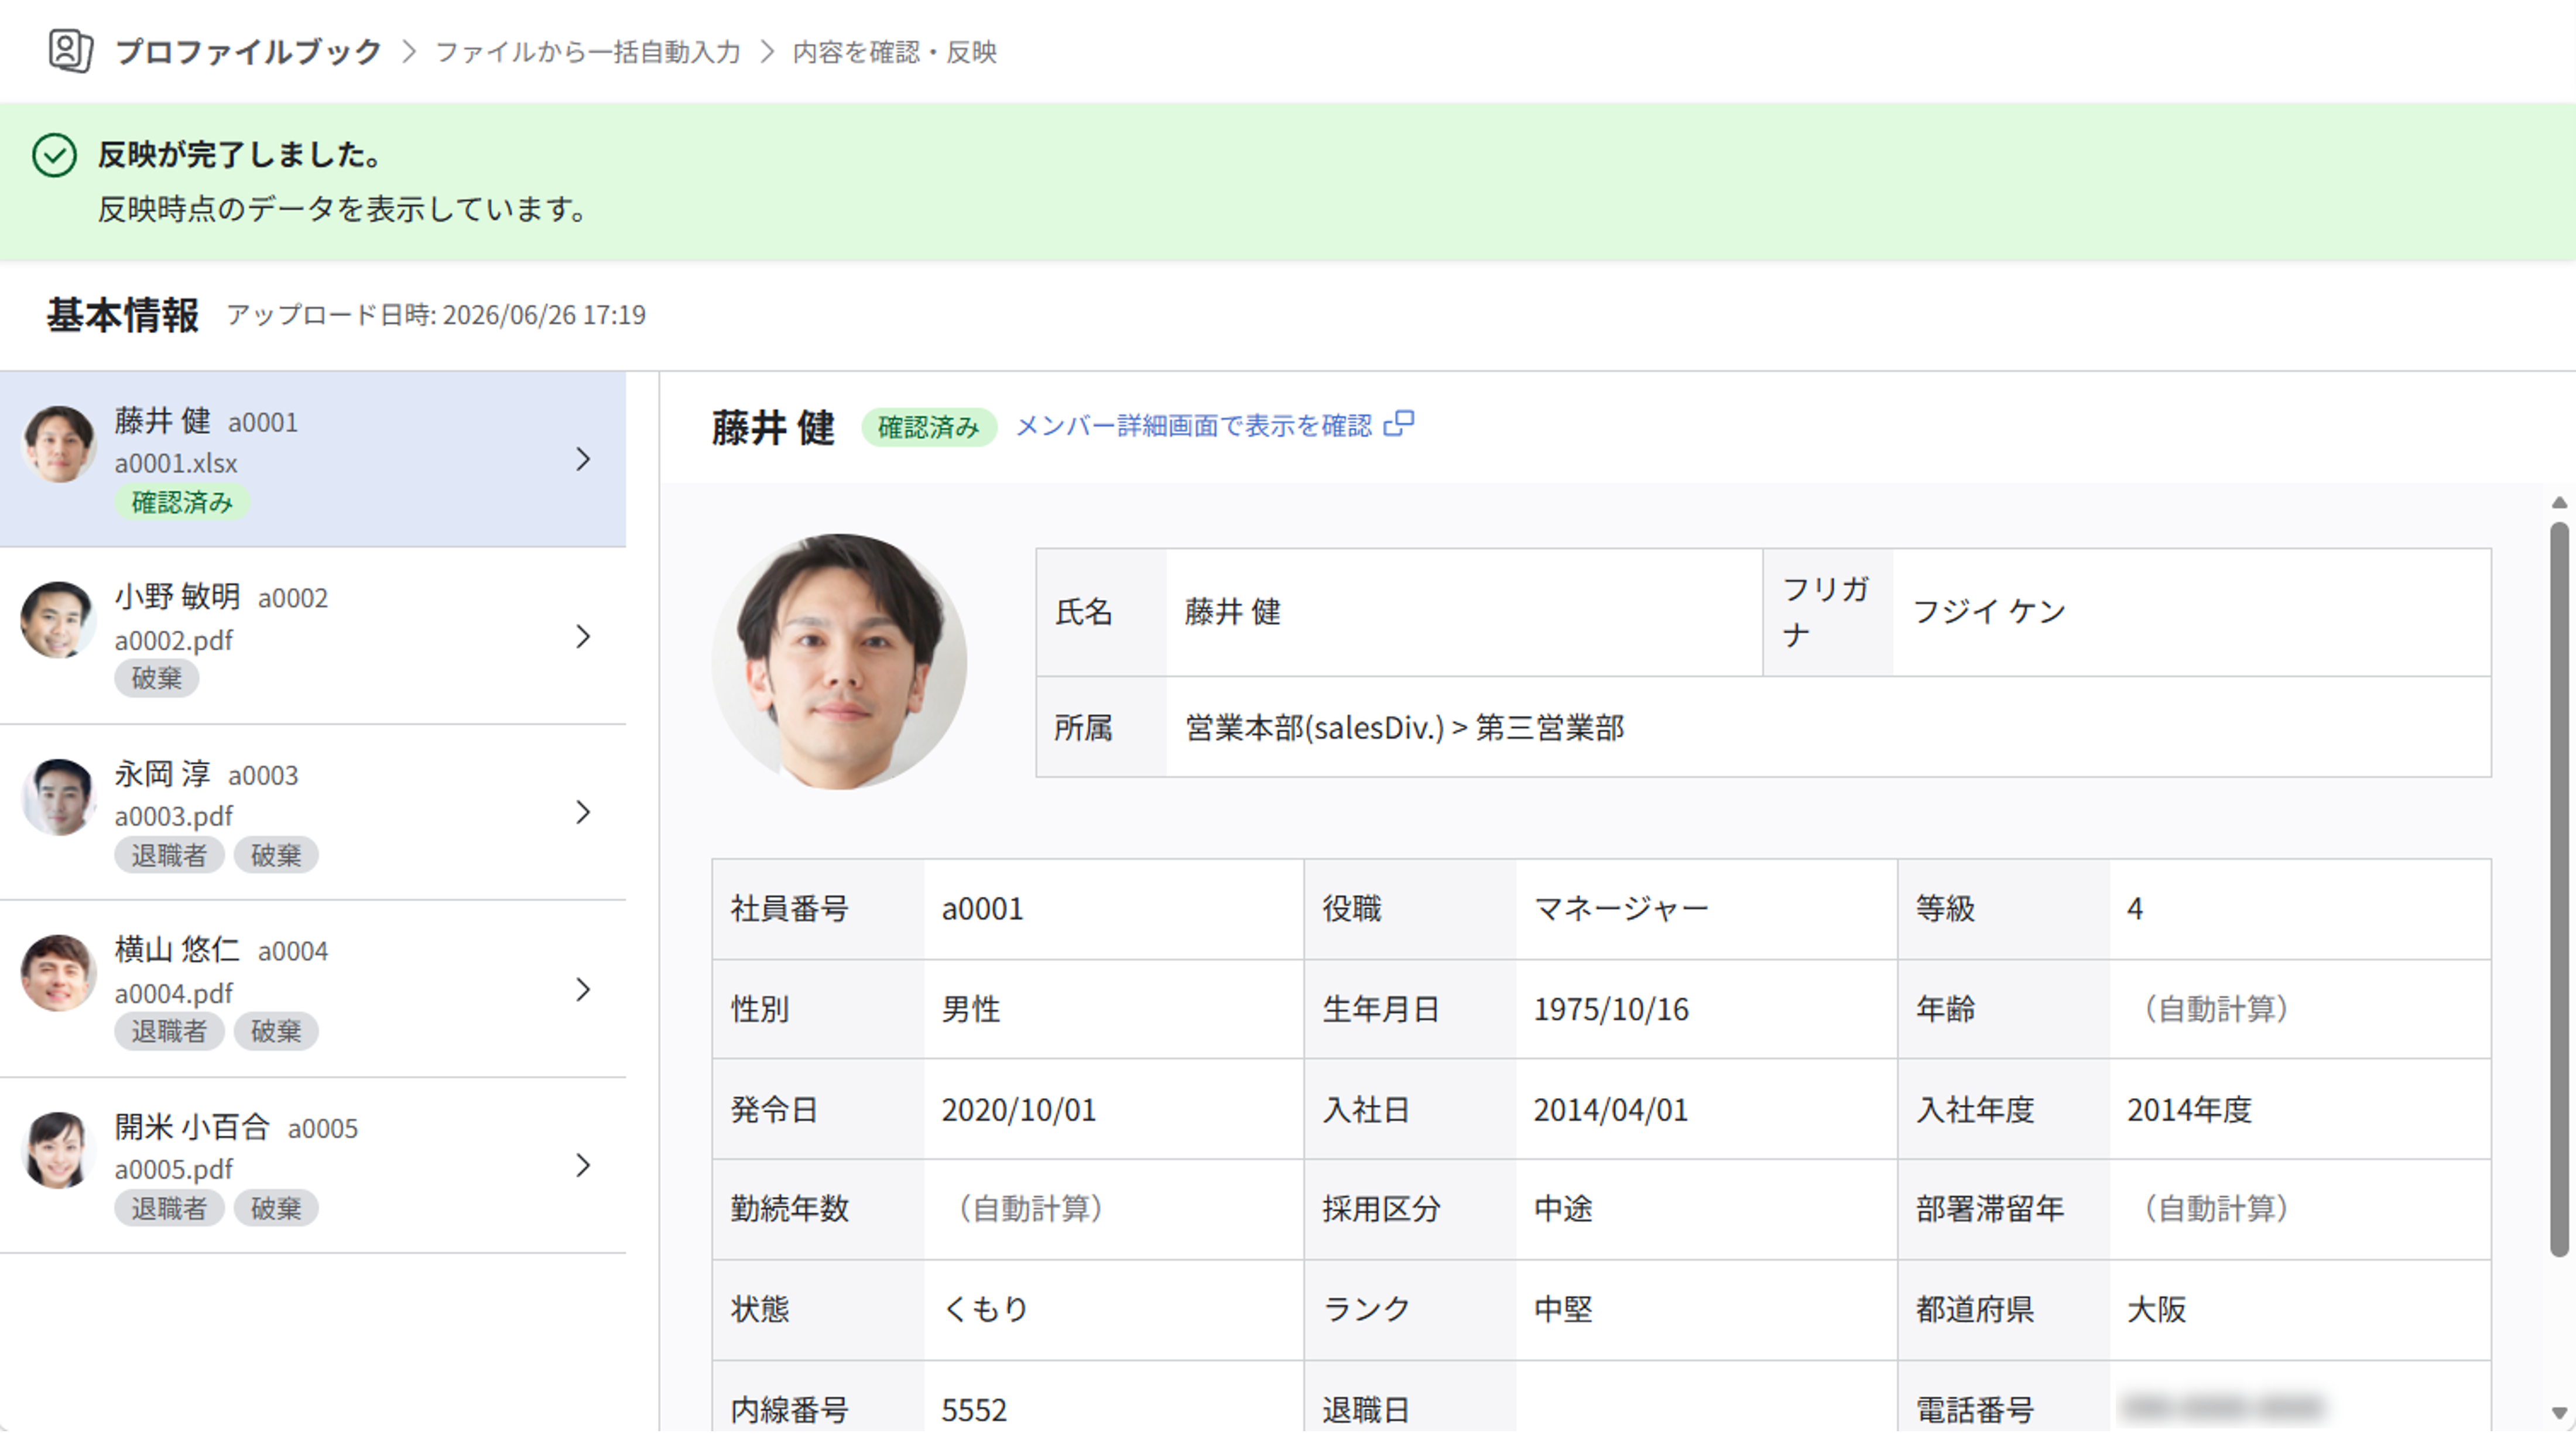Select 永岡 淳's avatar in member list
Viewport: 2576px width, 1440px height.
(58, 797)
